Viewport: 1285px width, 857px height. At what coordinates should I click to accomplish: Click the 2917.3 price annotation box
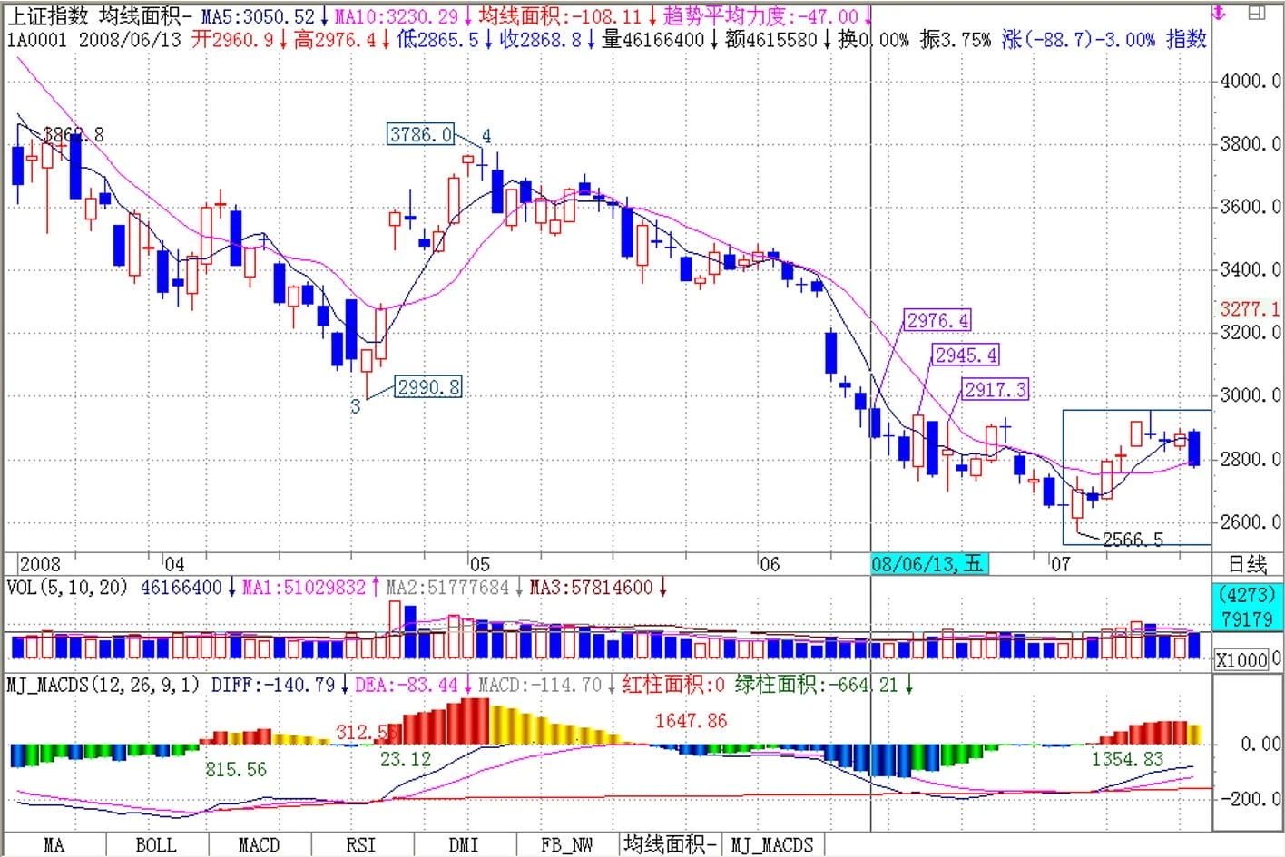tap(995, 390)
